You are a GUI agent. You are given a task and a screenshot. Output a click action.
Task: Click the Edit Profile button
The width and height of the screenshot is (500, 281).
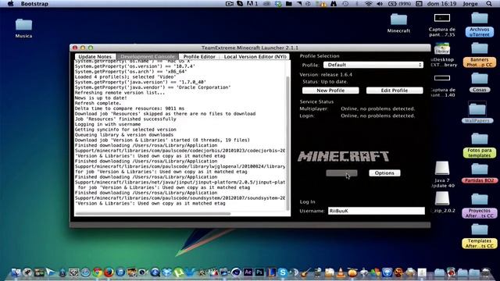tap(395, 91)
